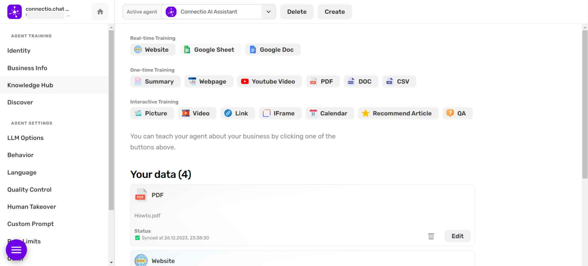Open Discover in the sidebar
Screen dimensions: 588x266
pos(54,102)
